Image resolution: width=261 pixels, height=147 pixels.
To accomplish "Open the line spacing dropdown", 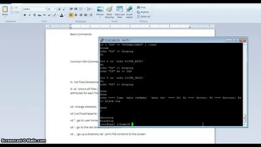I will [x=90, y=9].
